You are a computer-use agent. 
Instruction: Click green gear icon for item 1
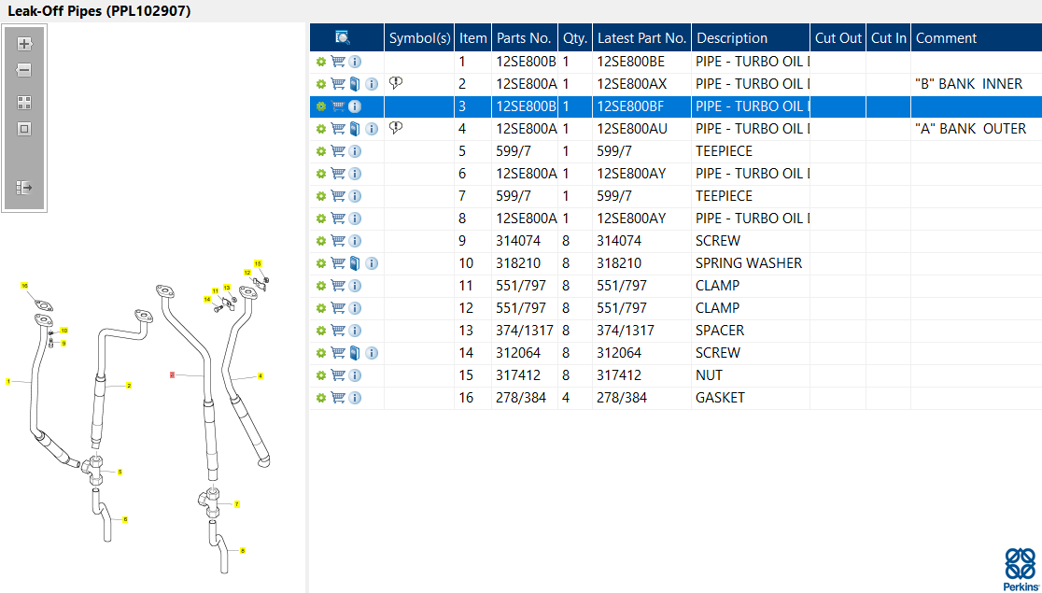tap(321, 62)
